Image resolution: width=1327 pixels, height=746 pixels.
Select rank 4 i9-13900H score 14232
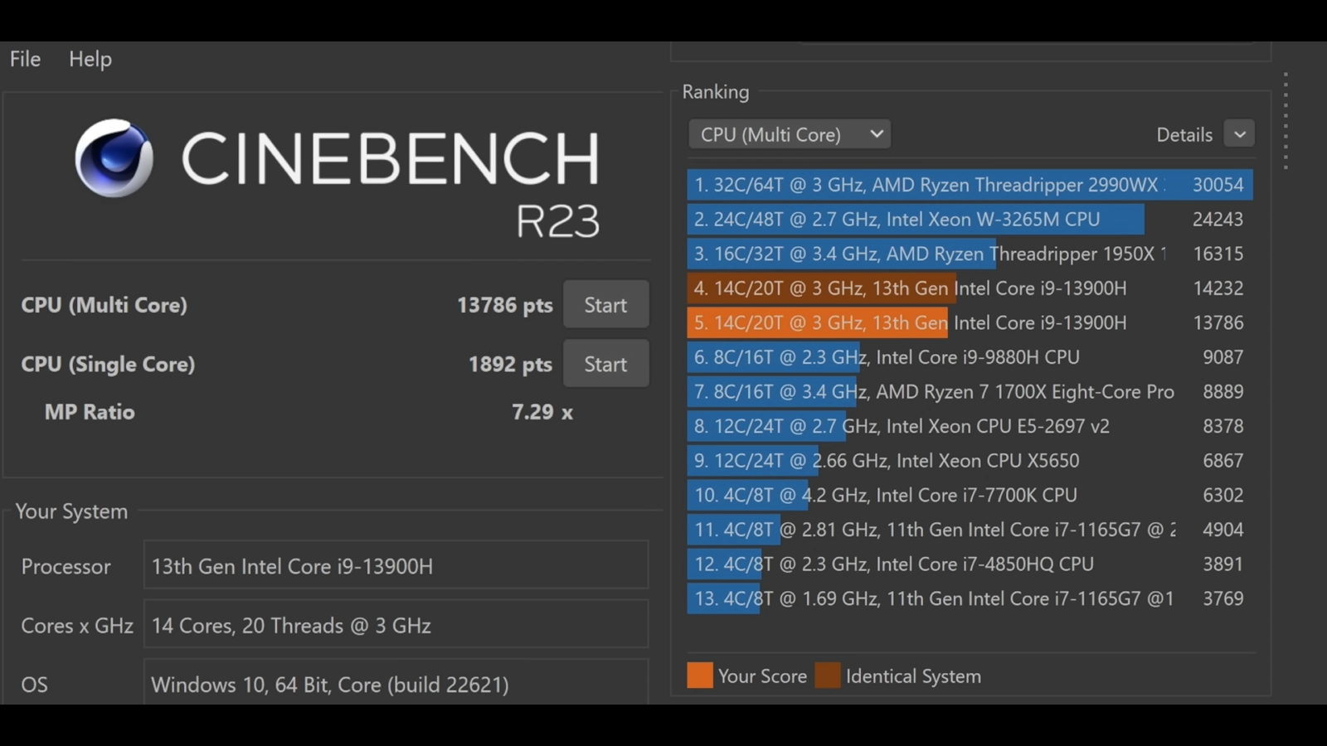[x=969, y=288]
